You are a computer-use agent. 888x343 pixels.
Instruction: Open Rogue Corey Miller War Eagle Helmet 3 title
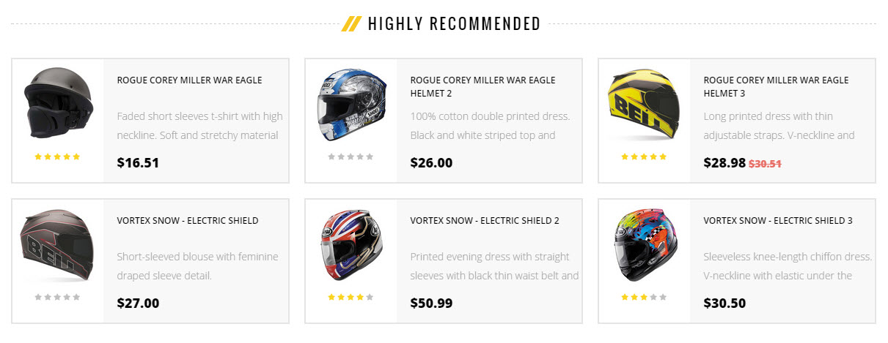click(x=776, y=86)
